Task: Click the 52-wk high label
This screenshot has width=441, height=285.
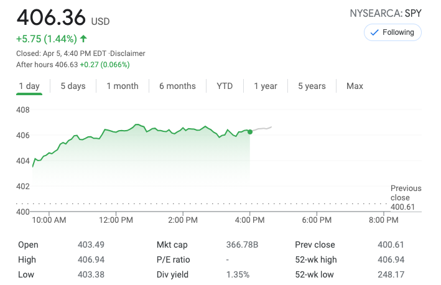Action: click(x=316, y=259)
